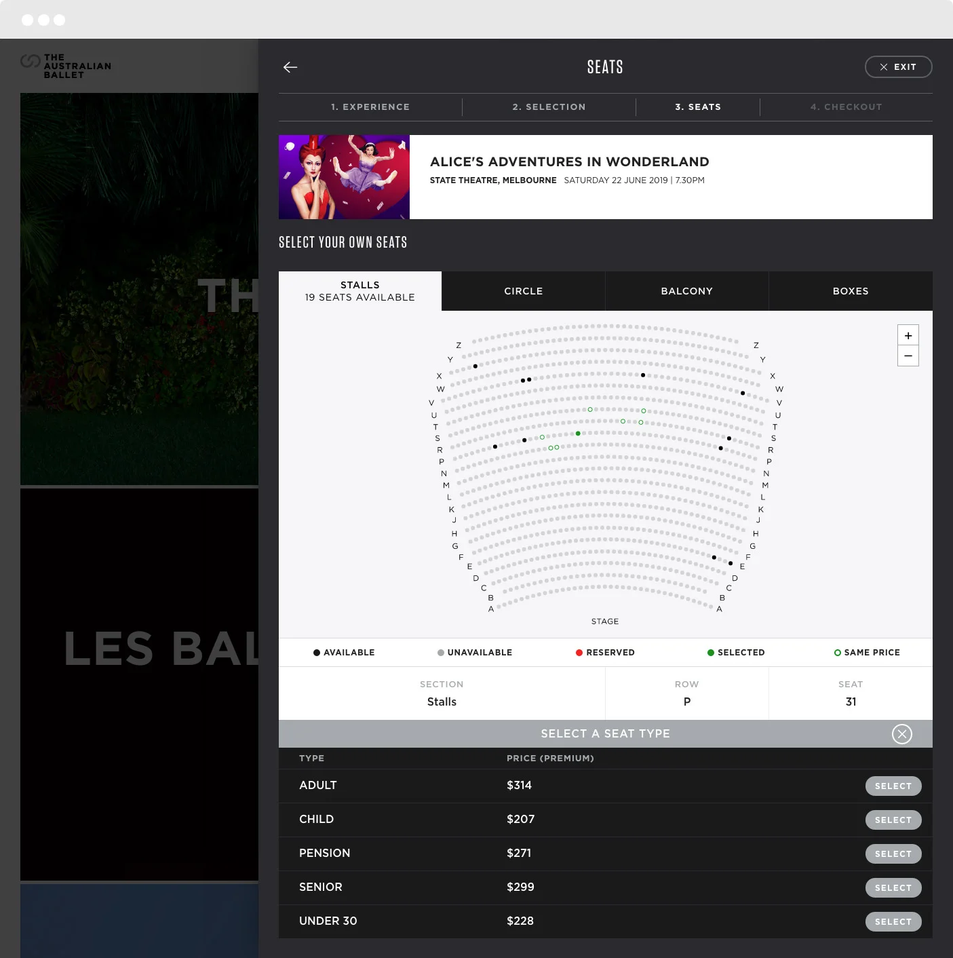The height and width of the screenshot is (958, 953).
Task: Switch to the Stalls section tab
Action: point(360,291)
